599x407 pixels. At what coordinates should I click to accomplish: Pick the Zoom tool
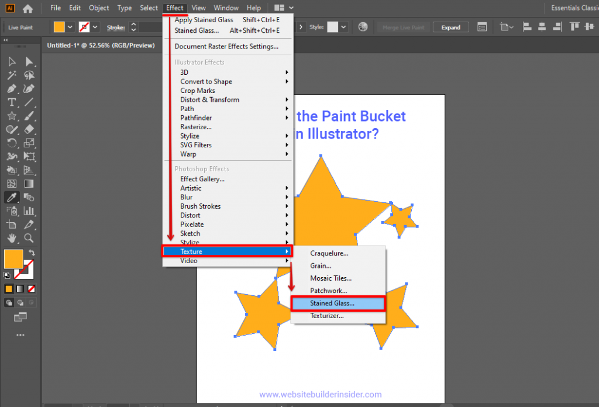tap(28, 239)
